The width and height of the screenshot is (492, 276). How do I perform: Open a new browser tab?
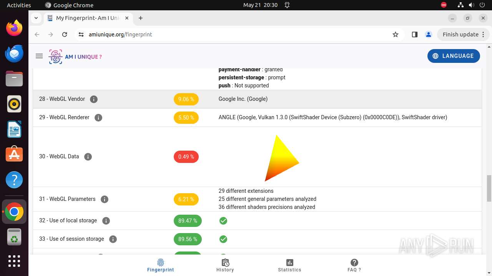[141, 18]
